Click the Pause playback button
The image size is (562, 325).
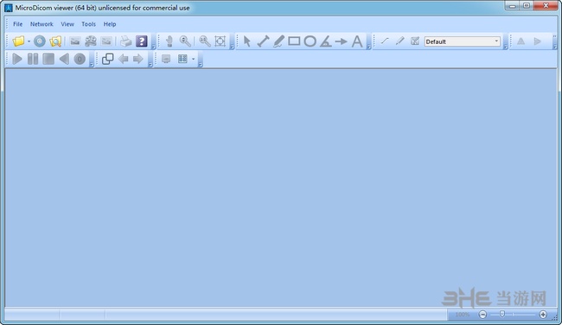pos(33,59)
